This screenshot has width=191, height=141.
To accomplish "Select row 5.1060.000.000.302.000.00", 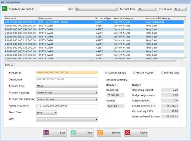I will click(94, 26).
